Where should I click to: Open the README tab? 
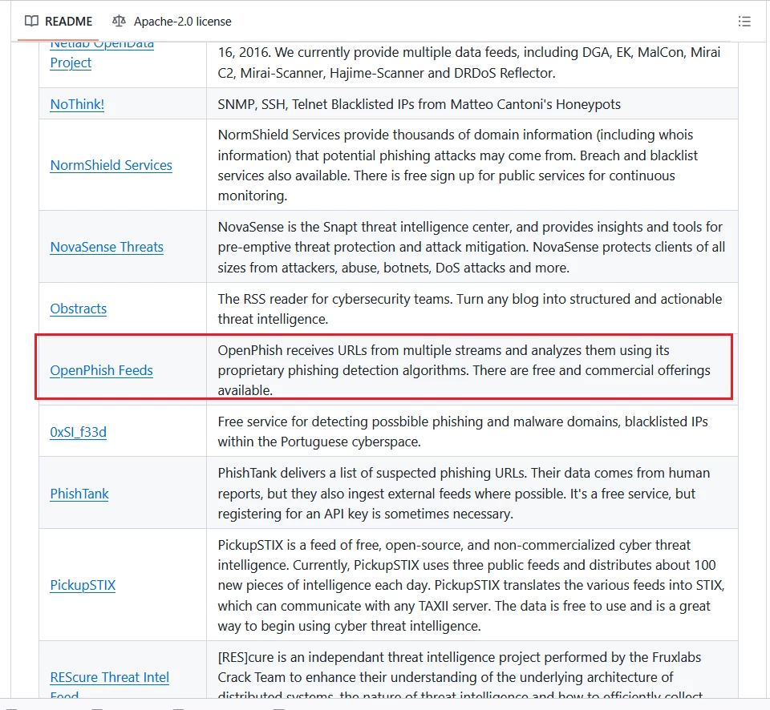(x=59, y=22)
